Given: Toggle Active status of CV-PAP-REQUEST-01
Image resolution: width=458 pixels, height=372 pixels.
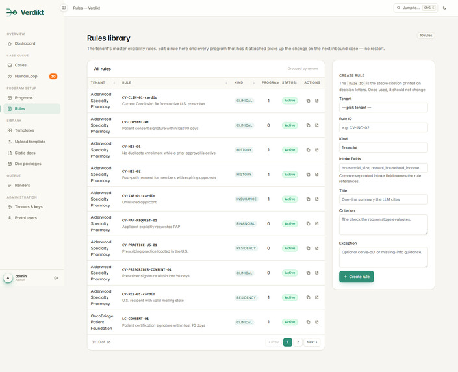Looking at the screenshot, I should point(290,224).
